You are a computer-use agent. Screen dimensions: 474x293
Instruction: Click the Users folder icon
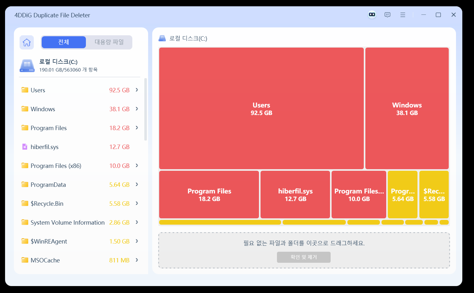pyautogui.click(x=25, y=90)
